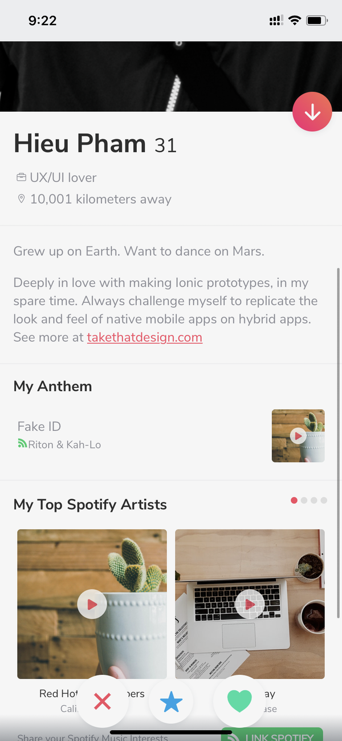Play the first top Spotify artist preview
This screenshot has width=342, height=741.
(x=92, y=604)
